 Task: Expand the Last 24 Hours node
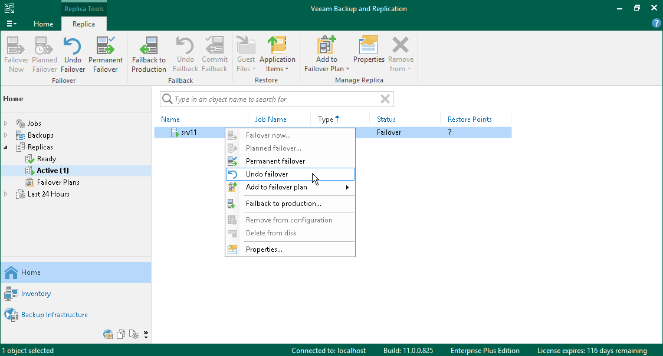point(6,194)
